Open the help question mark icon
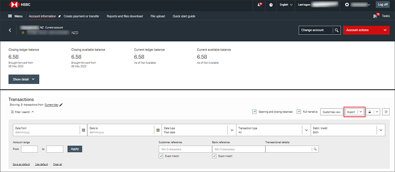The width and height of the screenshot is (395, 172). (x=271, y=5)
